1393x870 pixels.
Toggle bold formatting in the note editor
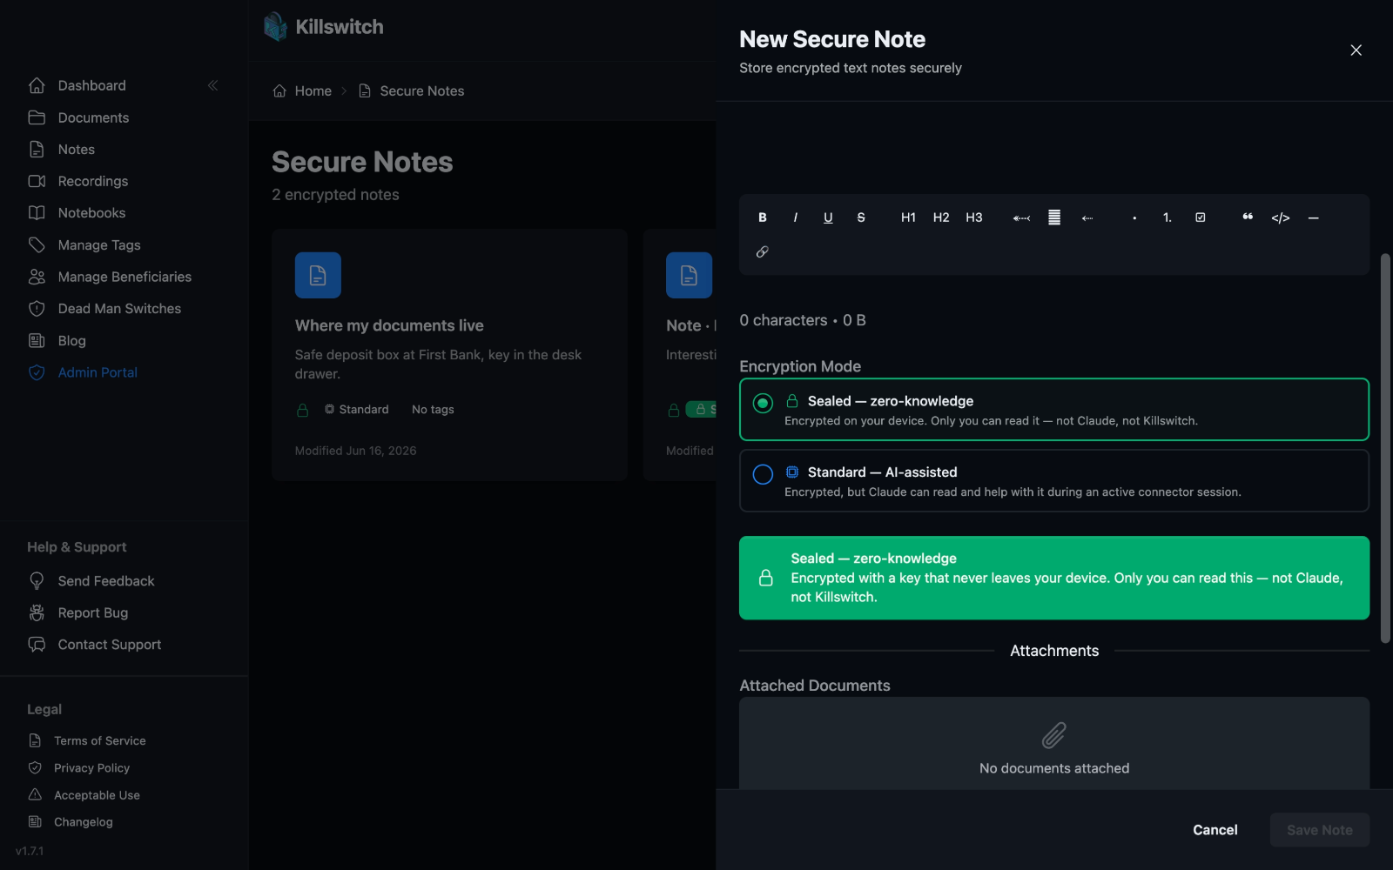coord(763,217)
